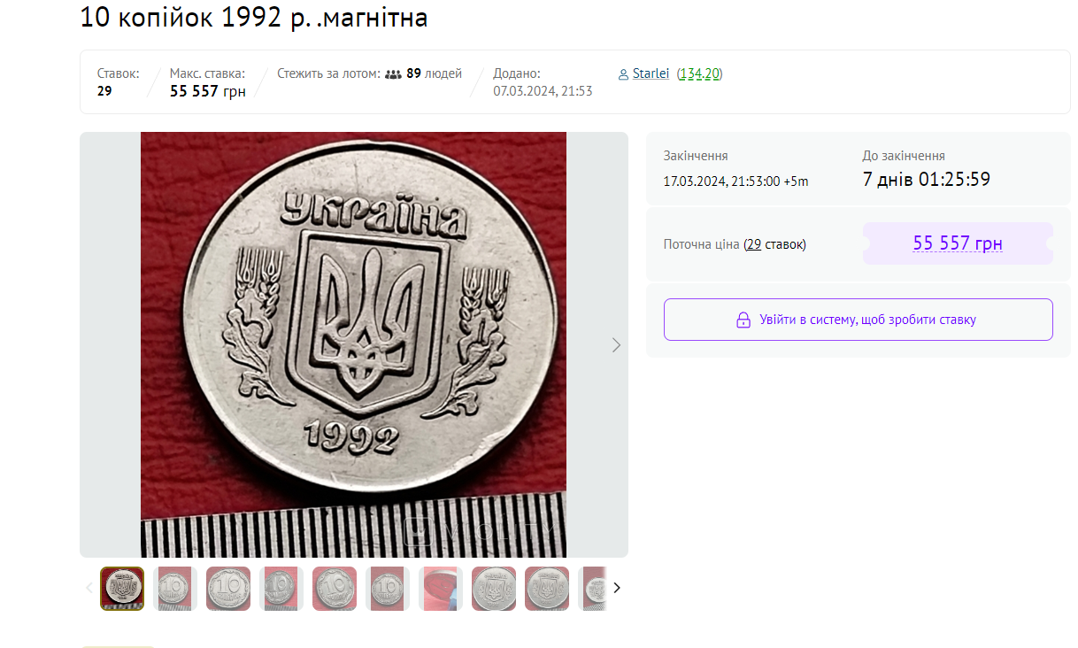Viewport: 1078px width, 648px height.
Task: Click the people icon beside 89 людей
Action: (x=394, y=74)
